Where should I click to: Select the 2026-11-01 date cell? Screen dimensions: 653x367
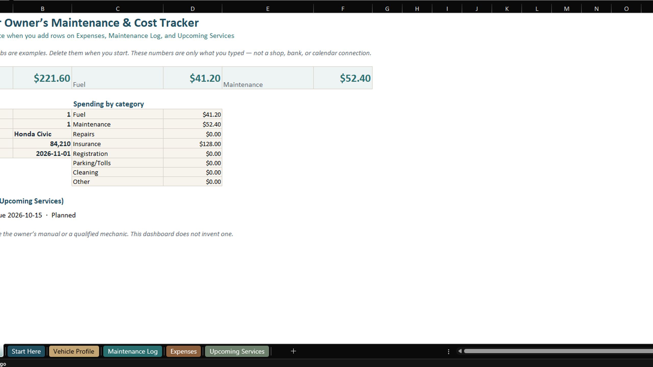42,153
